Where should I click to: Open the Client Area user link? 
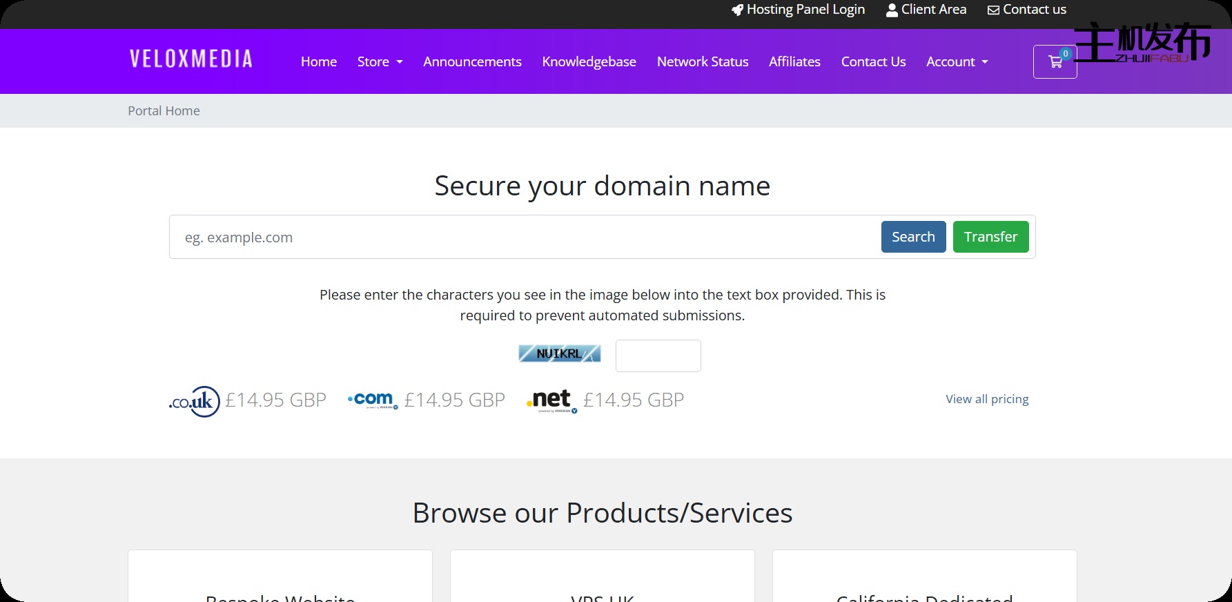[926, 10]
